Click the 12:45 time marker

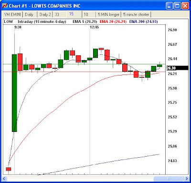94,27
